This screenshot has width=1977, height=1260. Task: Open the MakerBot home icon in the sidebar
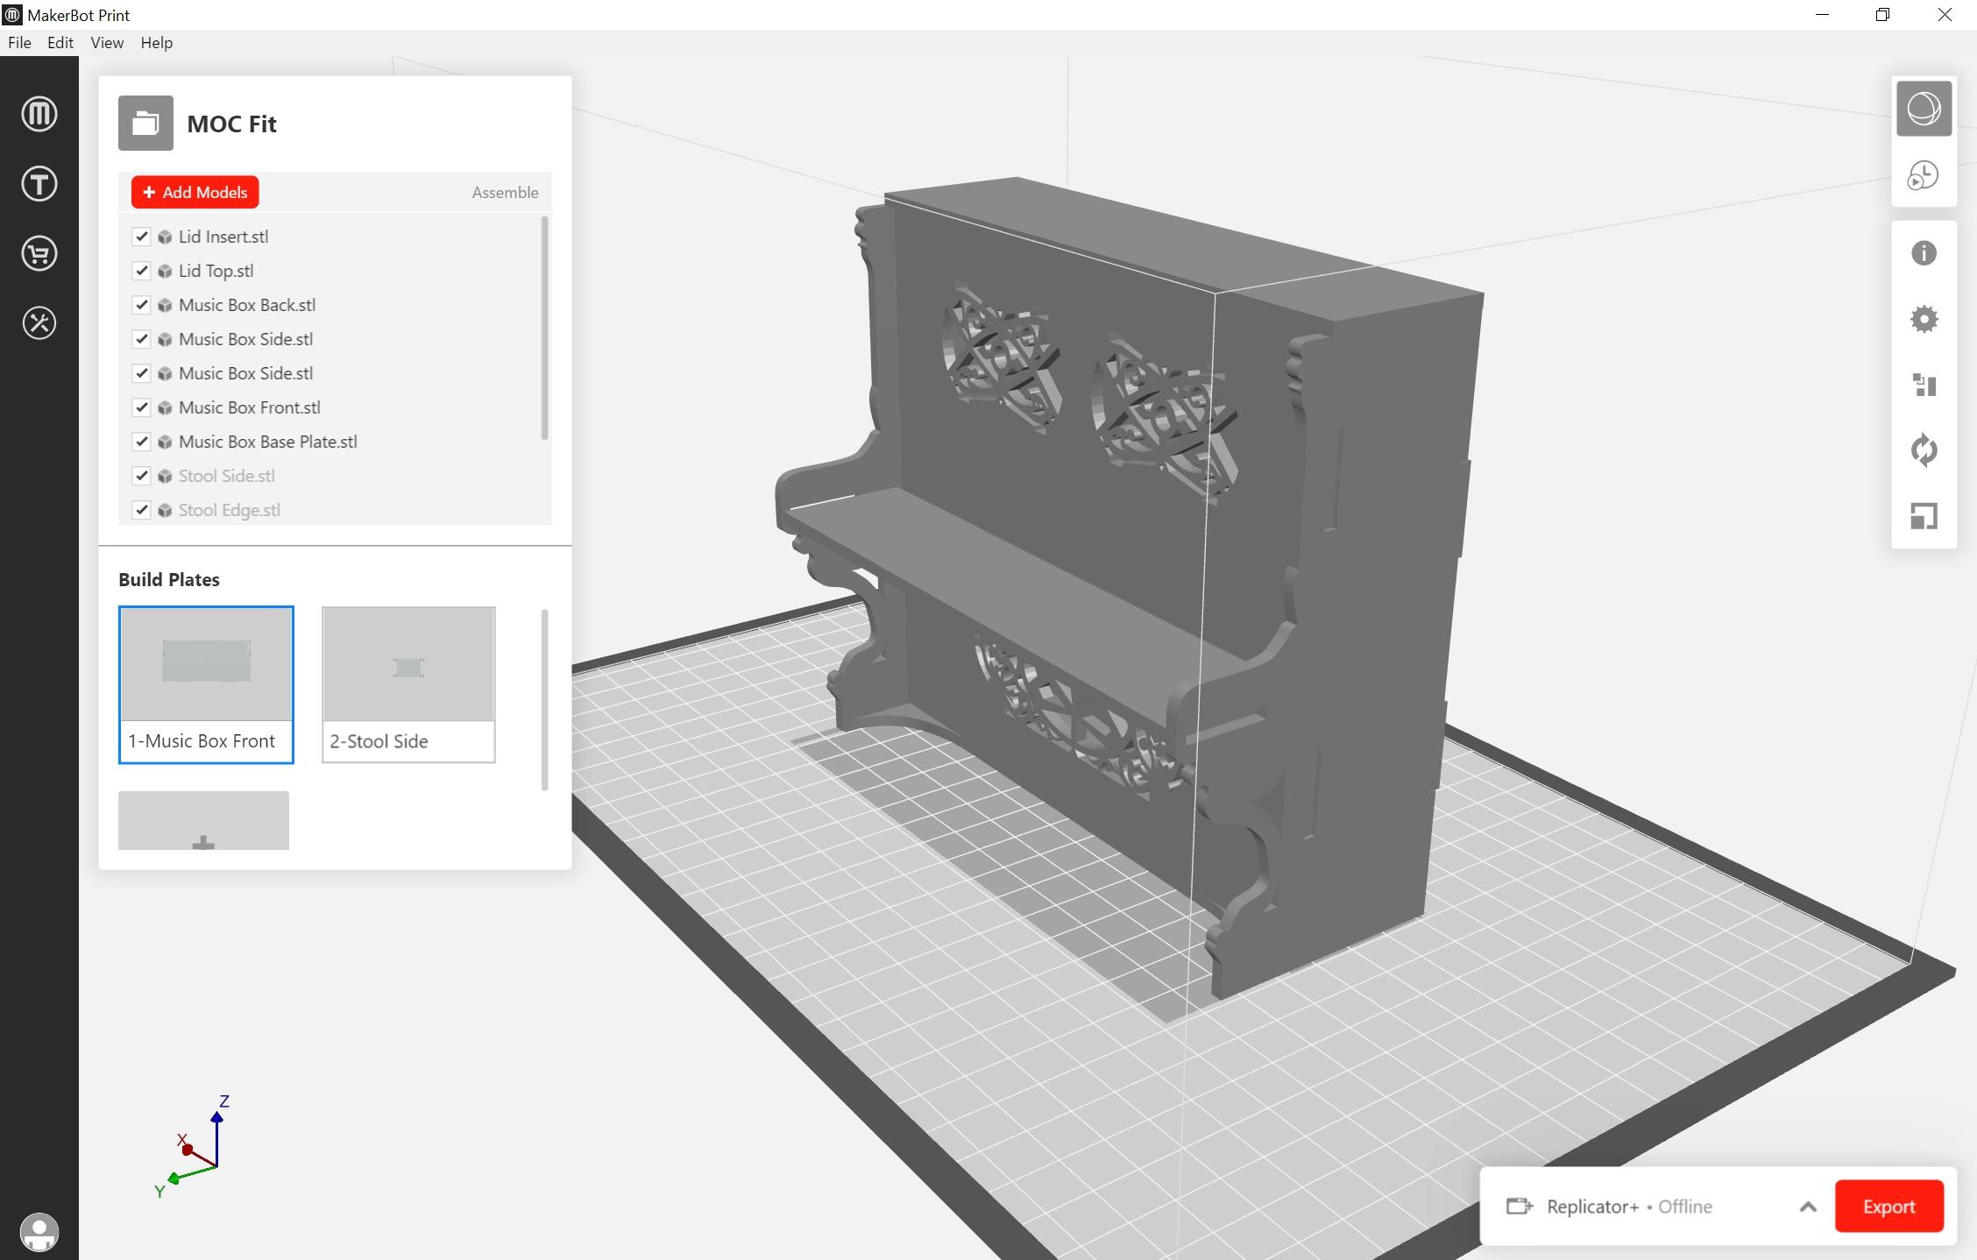[39, 114]
